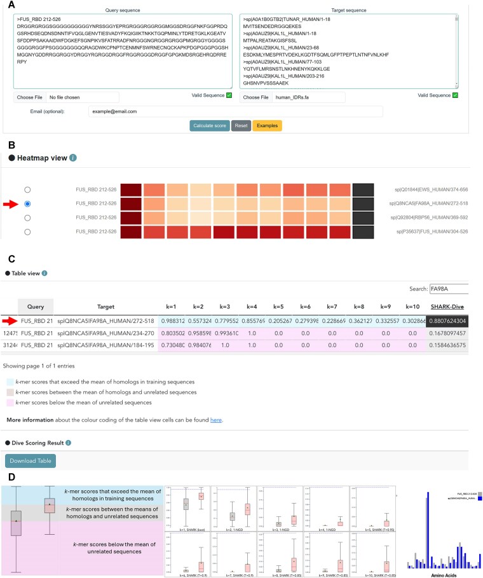Open the k=1 SHARK boxplot thumbnail
This screenshot has width=483, height=578.
click(187, 509)
